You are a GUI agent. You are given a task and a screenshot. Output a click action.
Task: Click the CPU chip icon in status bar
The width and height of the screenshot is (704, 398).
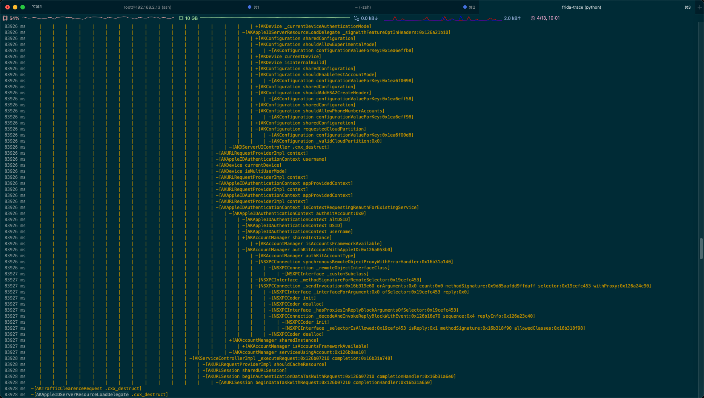point(5,18)
